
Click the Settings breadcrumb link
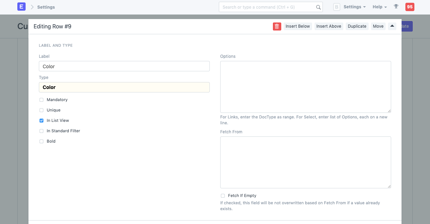pyautogui.click(x=46, y=7)
